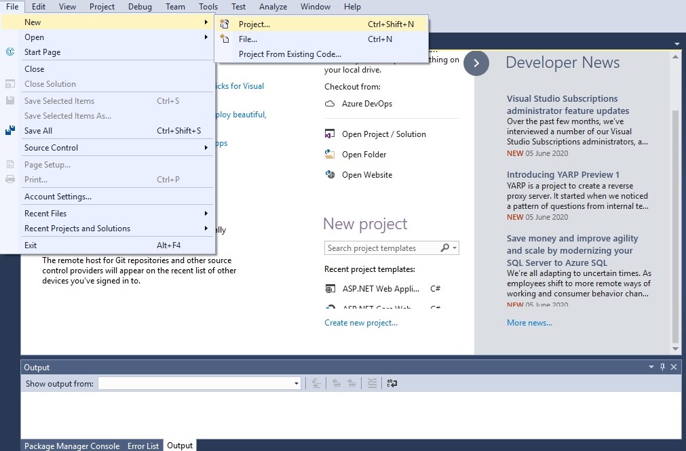Click the Start Page icon in File menu
The height and width of the screenshot is (451, 686).
coord(10,52)
